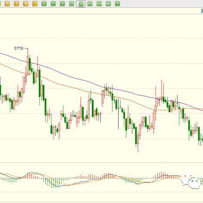Click the WeChat logo watermark

point(191,181)
